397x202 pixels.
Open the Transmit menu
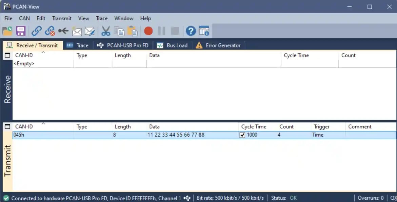[62, 18]
